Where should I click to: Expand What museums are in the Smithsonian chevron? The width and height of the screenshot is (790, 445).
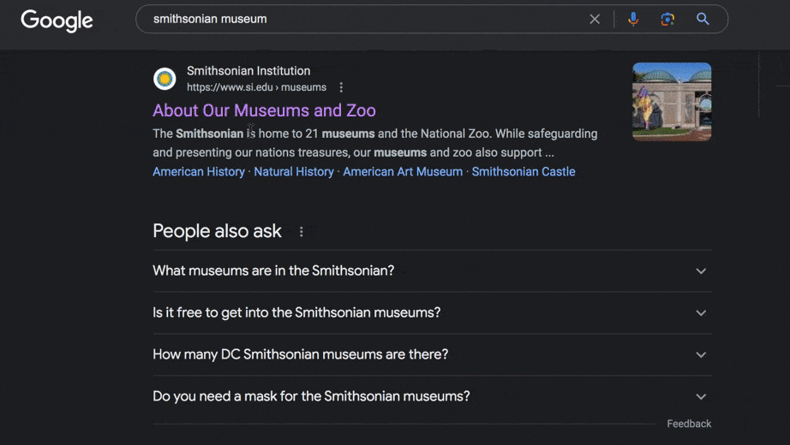coord(701,270)
